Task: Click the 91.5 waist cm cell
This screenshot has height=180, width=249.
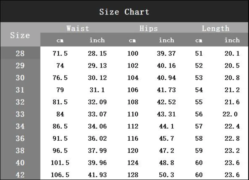Action: click(60, 138)
